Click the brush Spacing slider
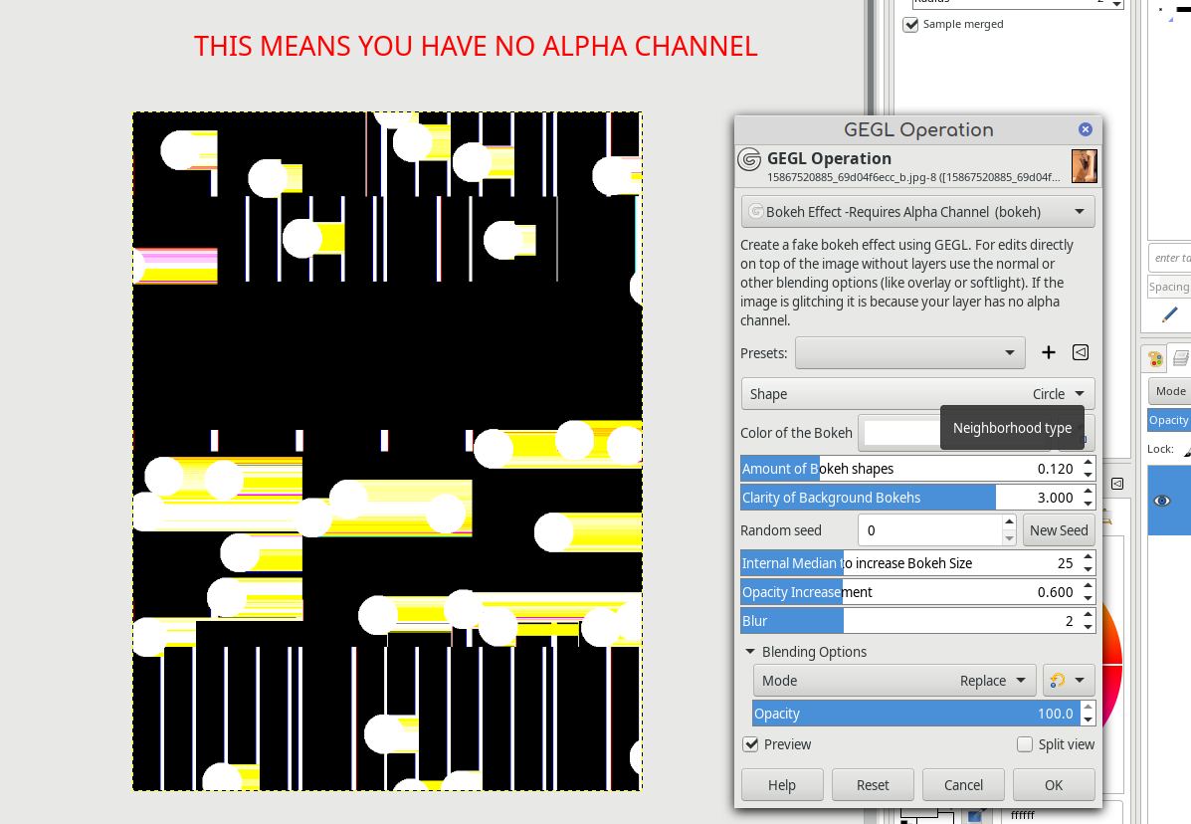Screen dimensions: 1191x824 (x=1170, y=287)
